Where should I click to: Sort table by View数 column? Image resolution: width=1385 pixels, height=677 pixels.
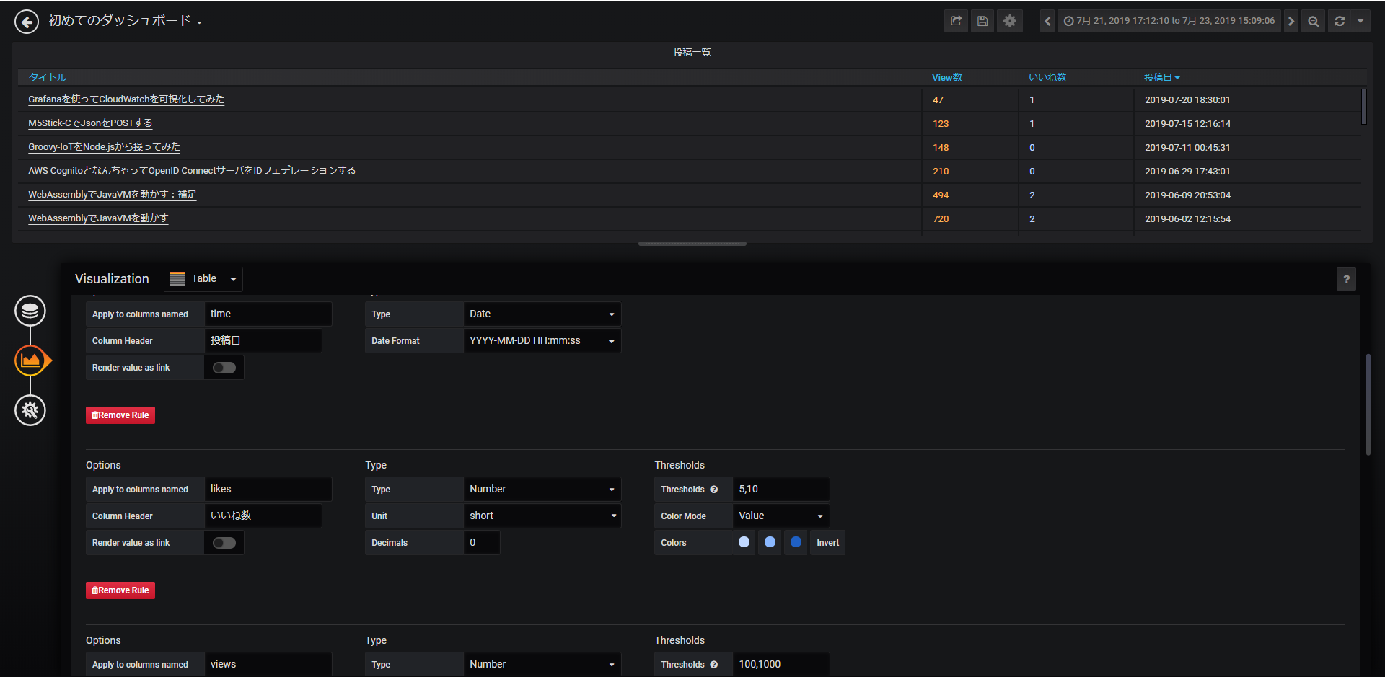tap(947, 77)
